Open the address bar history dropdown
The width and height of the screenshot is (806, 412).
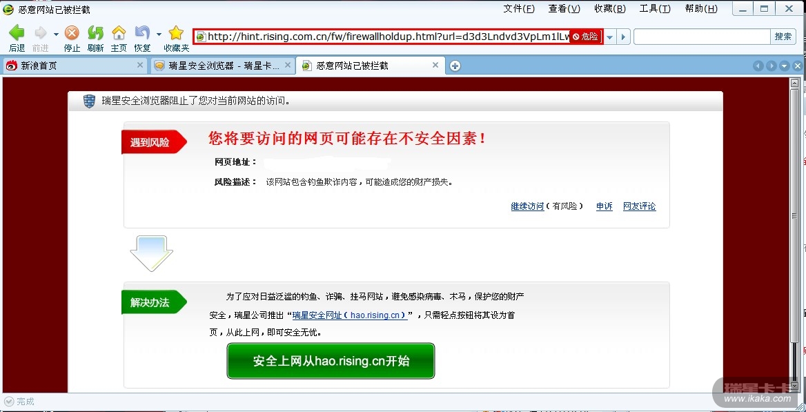[609, 37]
